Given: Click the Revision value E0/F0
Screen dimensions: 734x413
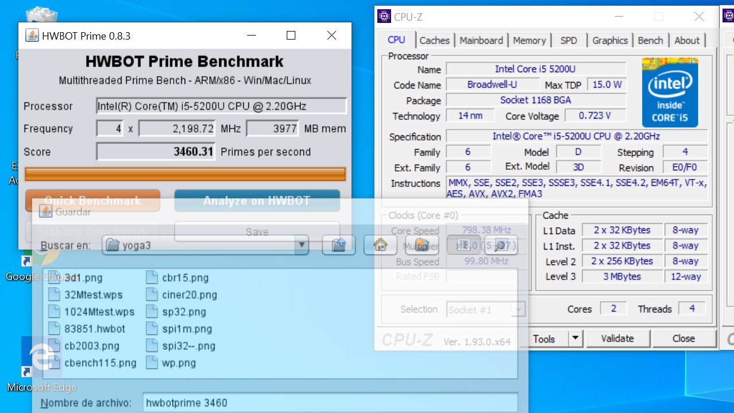Looking at the screenshot, I should [x=685, y=167].
